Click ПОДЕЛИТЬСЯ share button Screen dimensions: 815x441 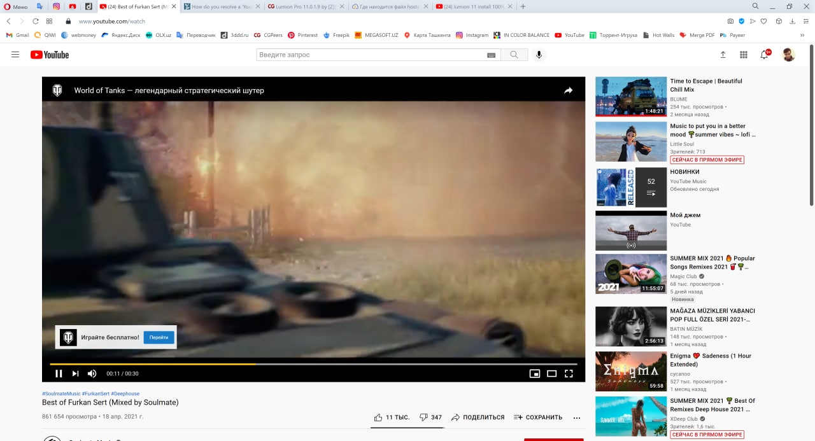click(x=478, y=417)
